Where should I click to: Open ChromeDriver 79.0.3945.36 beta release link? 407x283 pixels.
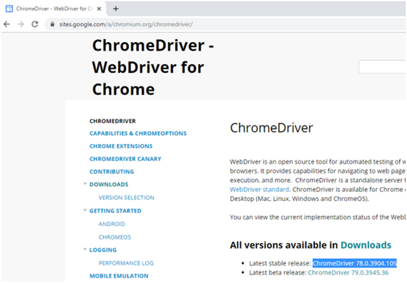pos(348,272)
